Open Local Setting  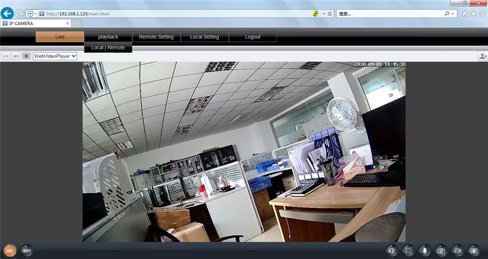[204, 37]
